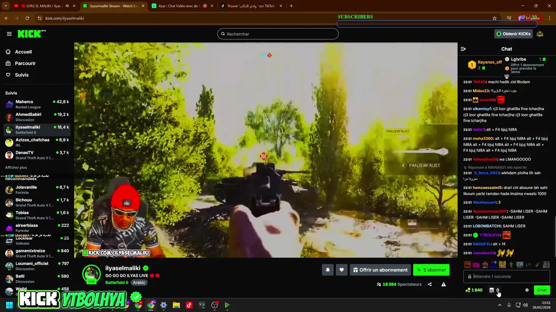Open the hamburger sidebar menu

(x=9, y=34)
